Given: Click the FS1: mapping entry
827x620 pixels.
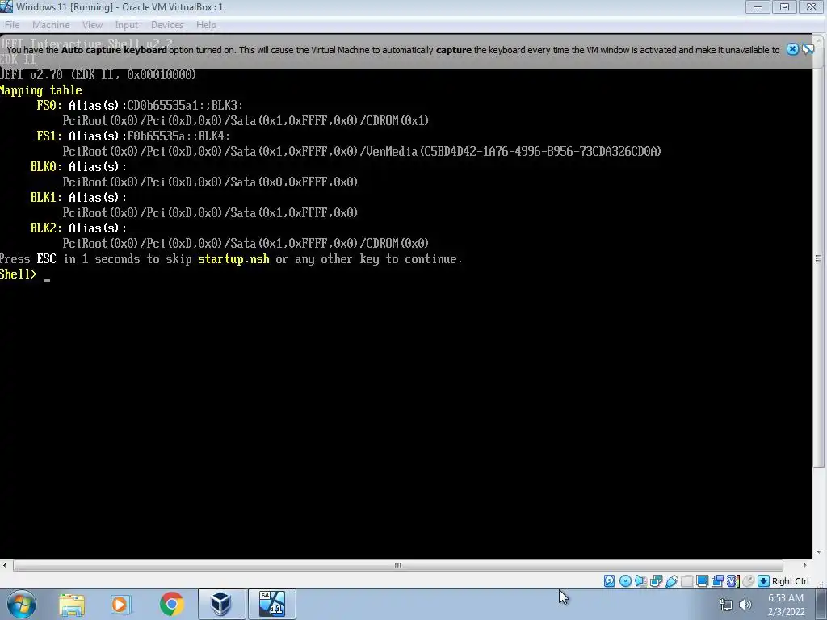Looking at the screenshot, I should point(49,136).
